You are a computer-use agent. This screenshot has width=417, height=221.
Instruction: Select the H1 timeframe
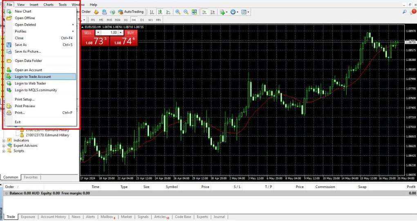126,20
